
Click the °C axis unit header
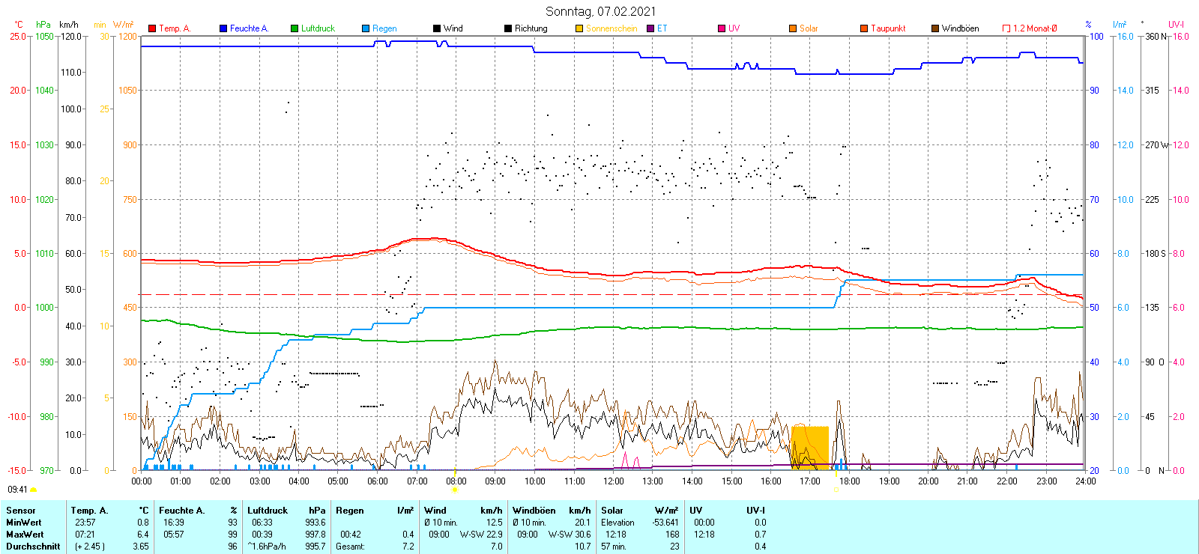(19, 25)
